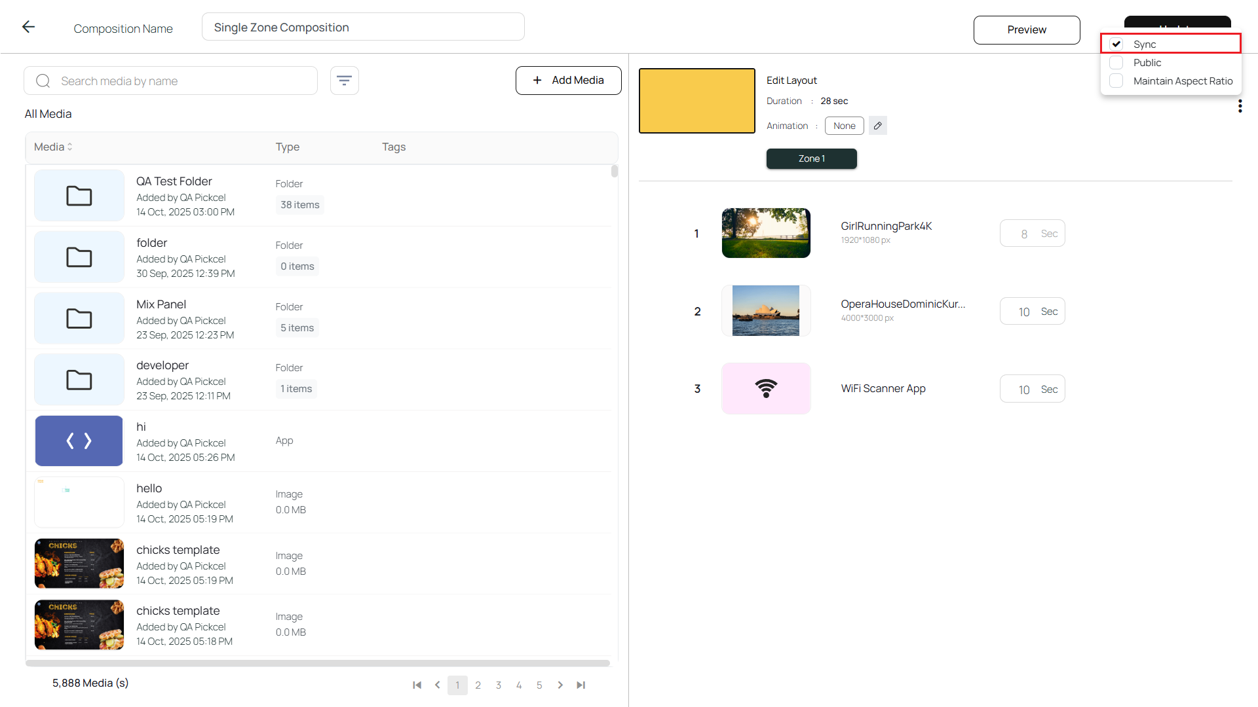Open the Animation None dropdown
Screen dimensions: 1258x707
(844, 125)
